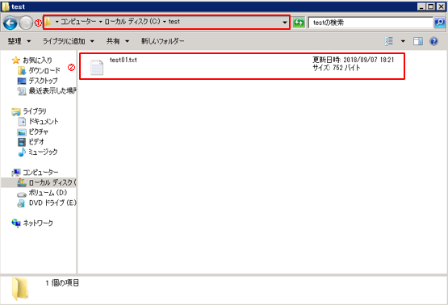
Task: Select お気に入り heading in sidebar
Action: click(37, 61)
